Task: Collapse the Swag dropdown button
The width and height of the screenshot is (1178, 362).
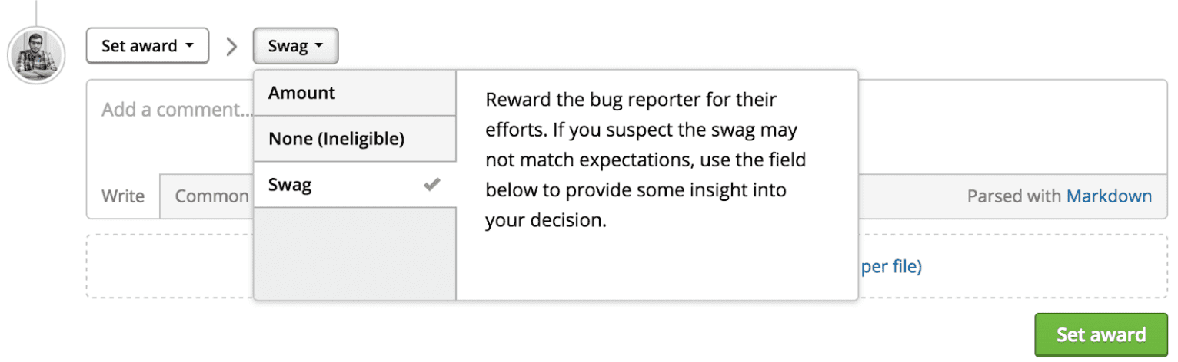Action: (x=294, y=46)
